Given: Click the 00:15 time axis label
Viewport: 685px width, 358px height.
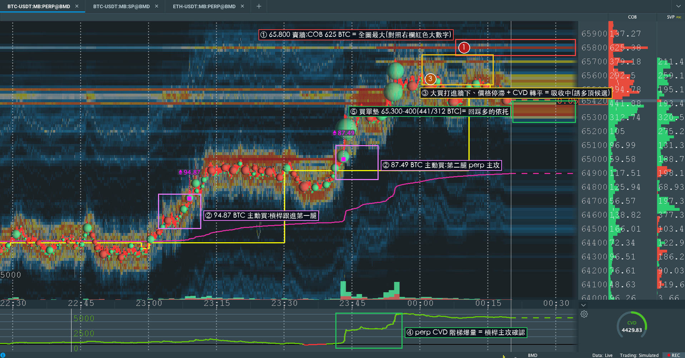Looking at the screenshot, I should (488, 303).
